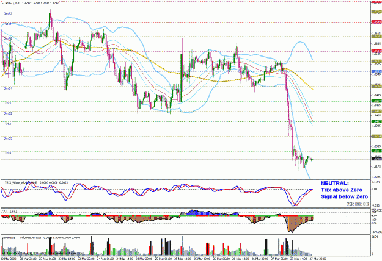Click the 26 Mar 06:00 time axis label

tap(221, 259)
